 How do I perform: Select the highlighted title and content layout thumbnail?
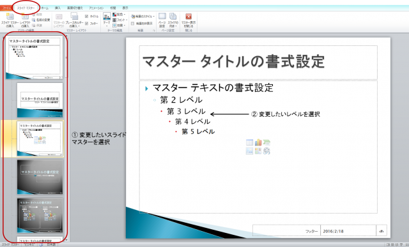click(40, 138)
